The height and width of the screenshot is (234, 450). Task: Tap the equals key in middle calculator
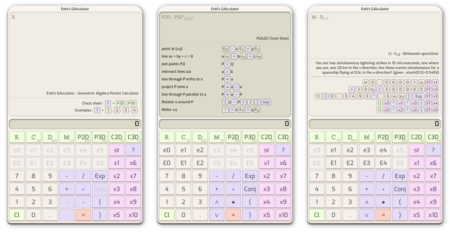pyautogui.click(x=233, y=215)
